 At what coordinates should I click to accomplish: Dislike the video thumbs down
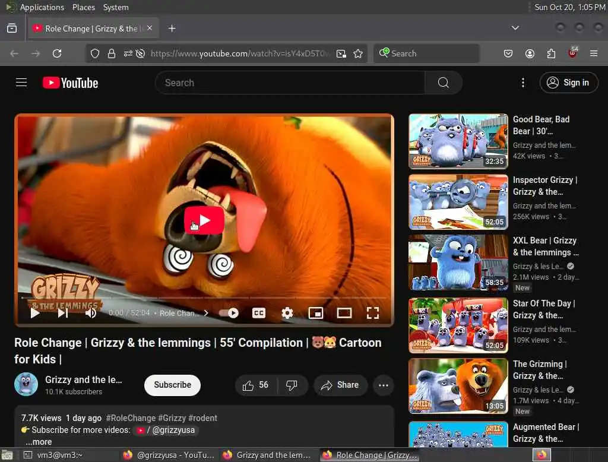click(292, 385)
